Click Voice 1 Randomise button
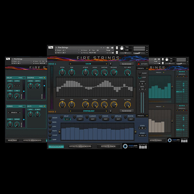 click(x=127, y=64)
